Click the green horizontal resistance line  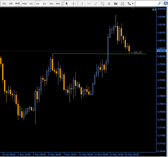pyautogui.click(x=99, y=54)
